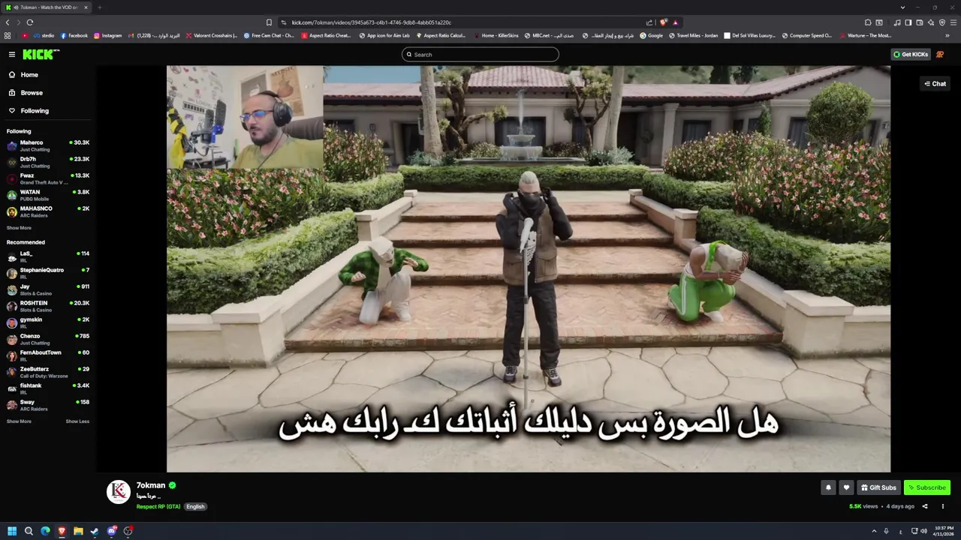Open the Instagram bookmark
The image size is (961, 540).
click(x=107, y=35)
